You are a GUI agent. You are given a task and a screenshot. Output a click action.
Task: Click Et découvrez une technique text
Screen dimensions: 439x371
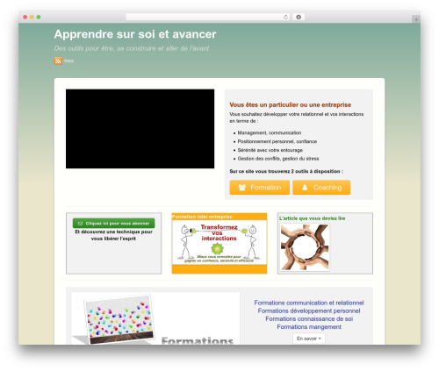(113, 235)
